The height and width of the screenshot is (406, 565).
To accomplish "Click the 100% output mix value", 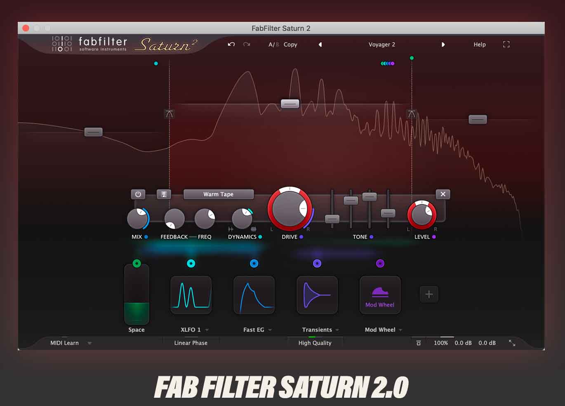I will 441,343.
